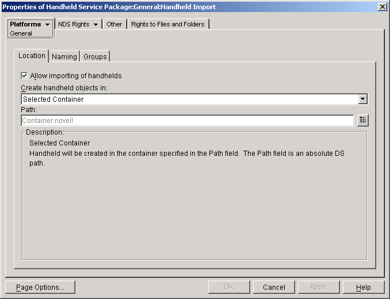Viewport: 390px width, 299px height.
Task: Switch to the Naming sub-tab
Action: coord(64,57)
